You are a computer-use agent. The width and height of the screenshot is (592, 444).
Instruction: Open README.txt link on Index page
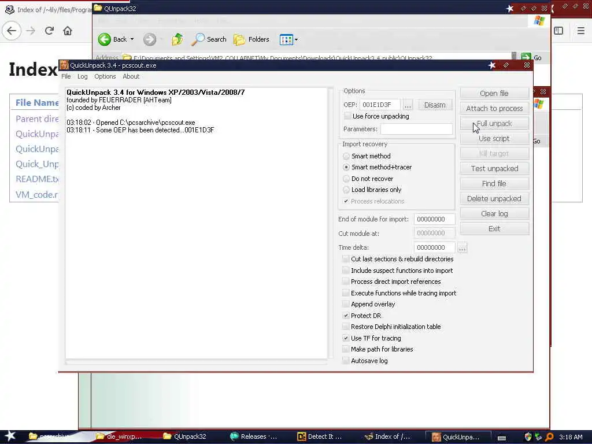tap(37, 179)
